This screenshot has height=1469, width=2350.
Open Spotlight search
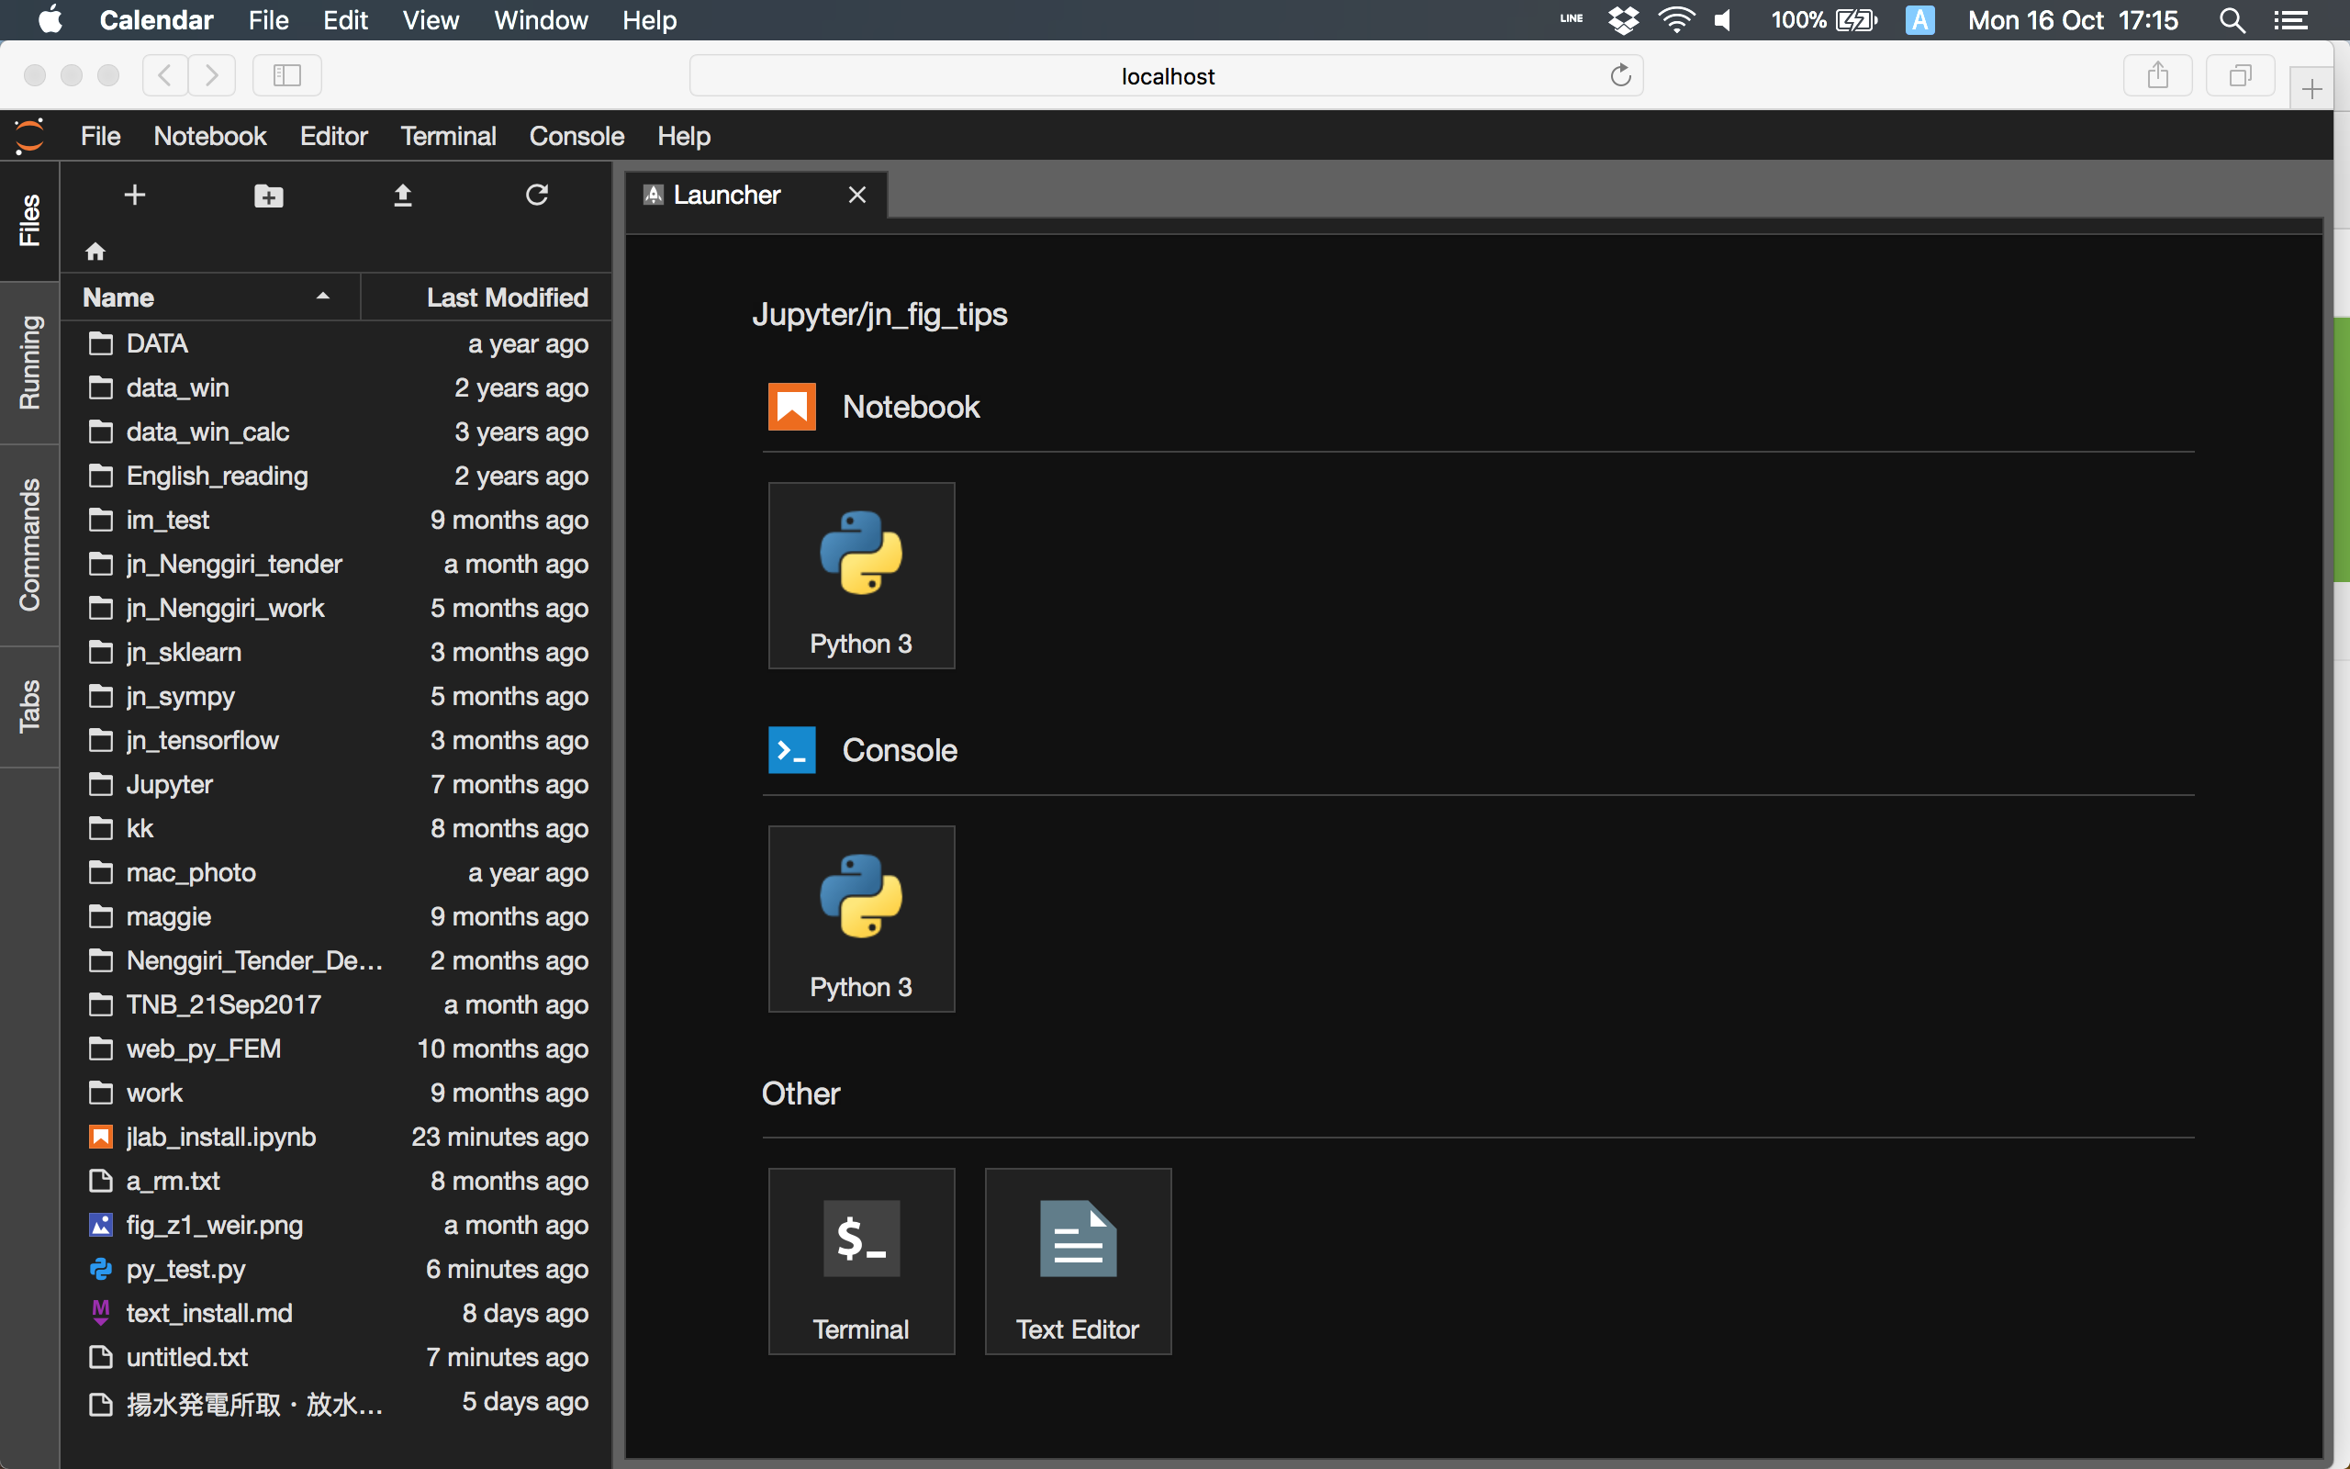click(x=2232, y=19)
